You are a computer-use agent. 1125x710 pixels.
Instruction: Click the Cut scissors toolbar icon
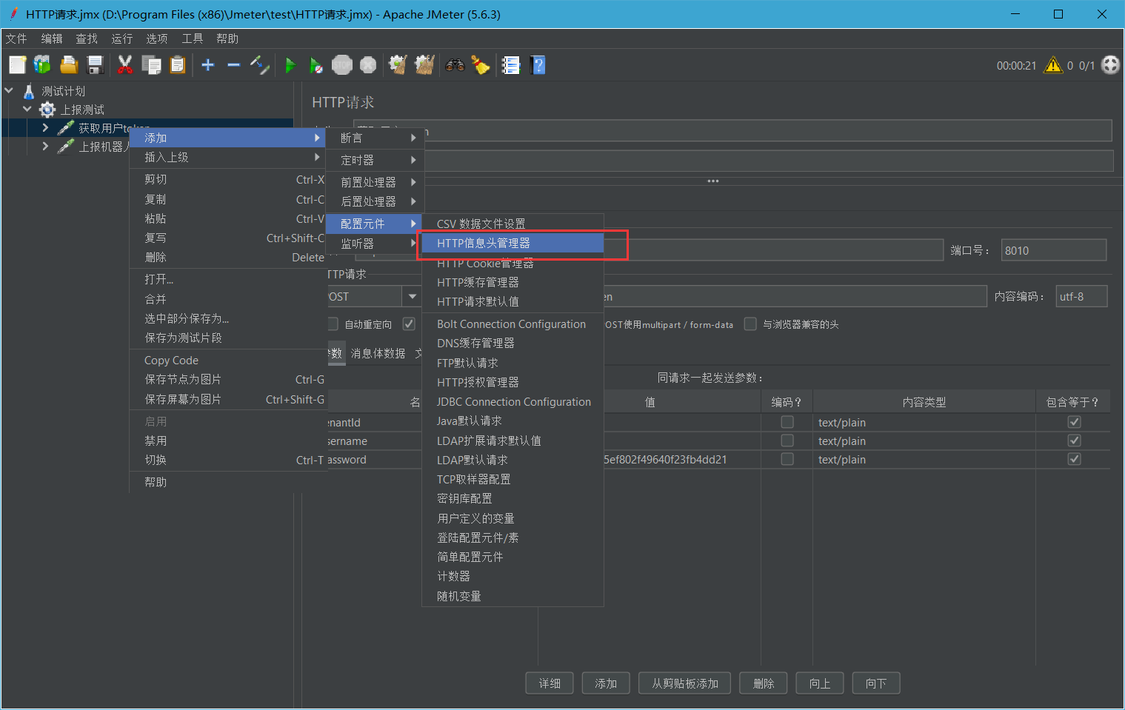point(125,65)
